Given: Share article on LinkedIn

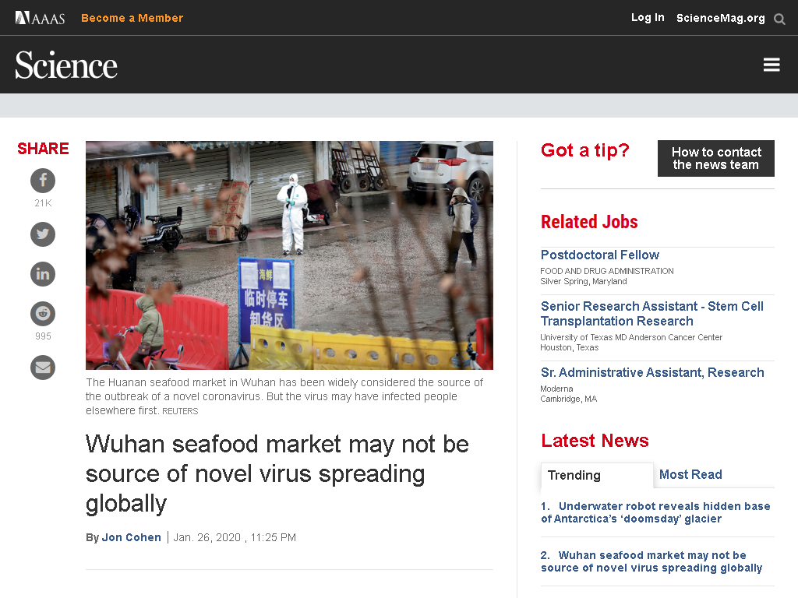Looking at the screenshot, I should click(43, 274).
